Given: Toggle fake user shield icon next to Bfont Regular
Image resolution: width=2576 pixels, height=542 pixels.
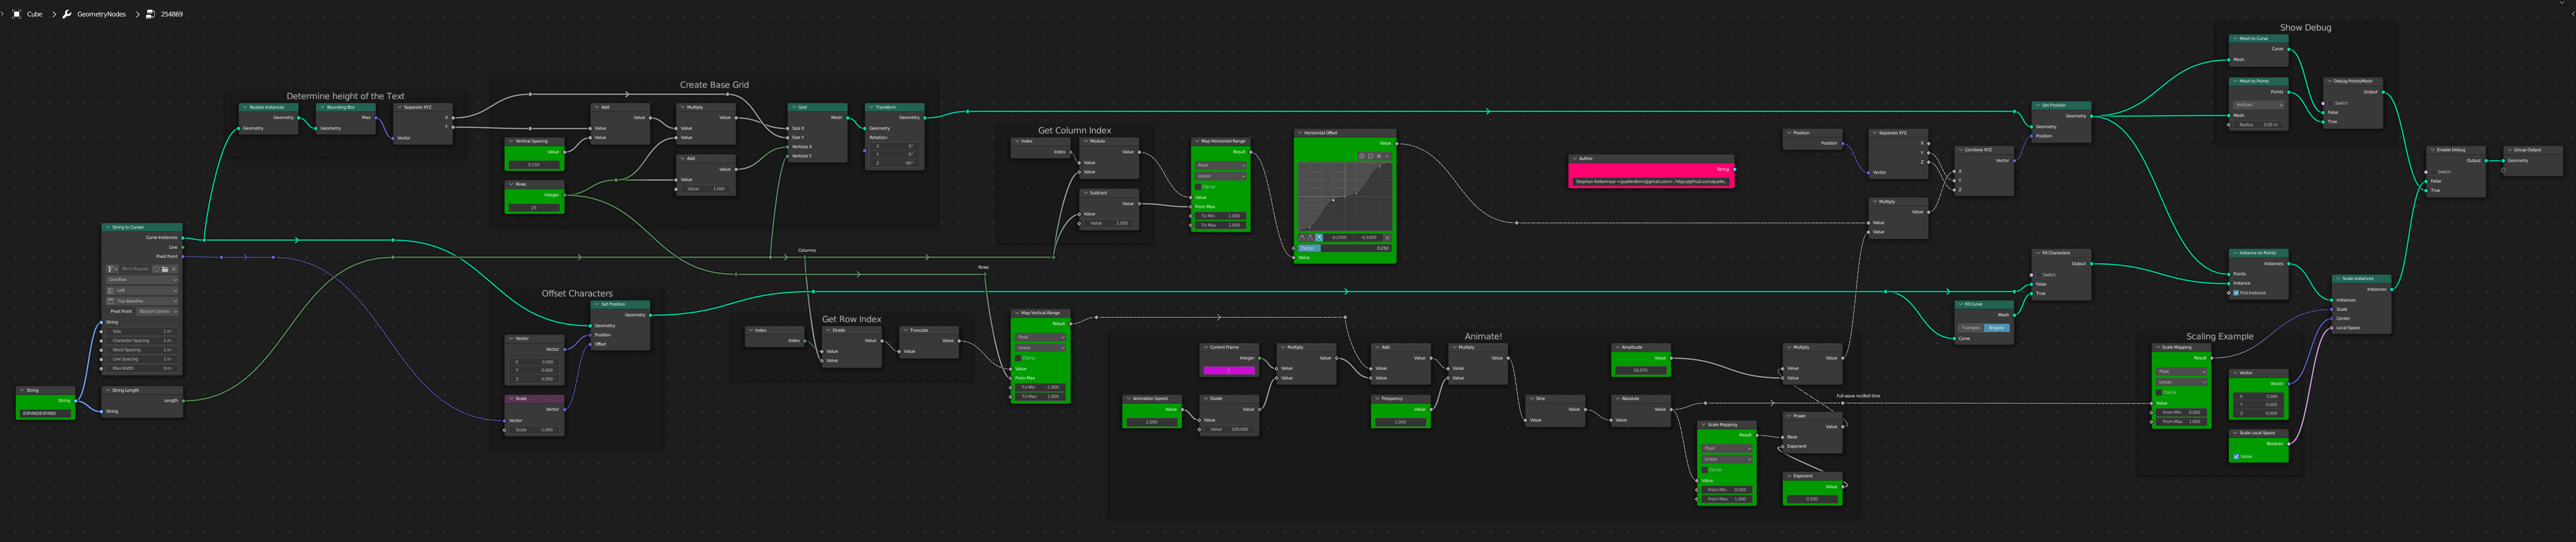Looking at the screenshot, I should (x=156, y=269).
